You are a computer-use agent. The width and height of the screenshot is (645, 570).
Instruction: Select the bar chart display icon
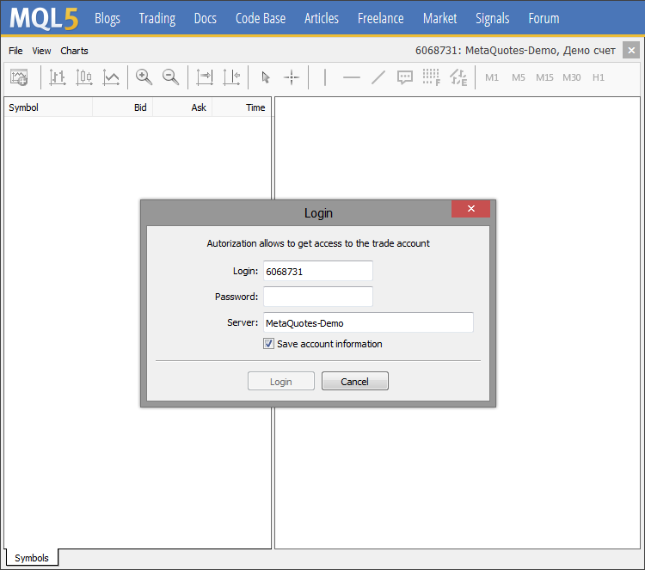(x=58, y=77)
